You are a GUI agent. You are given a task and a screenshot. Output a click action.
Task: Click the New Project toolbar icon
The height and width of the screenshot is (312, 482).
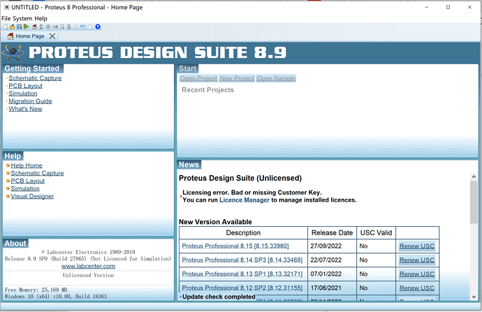coord(6,27)
